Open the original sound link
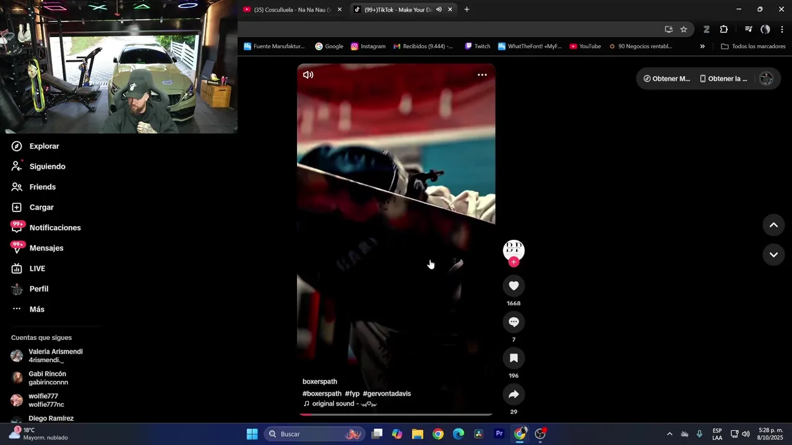The width and height of the screenshot is (792, 445). coord(340,404)
